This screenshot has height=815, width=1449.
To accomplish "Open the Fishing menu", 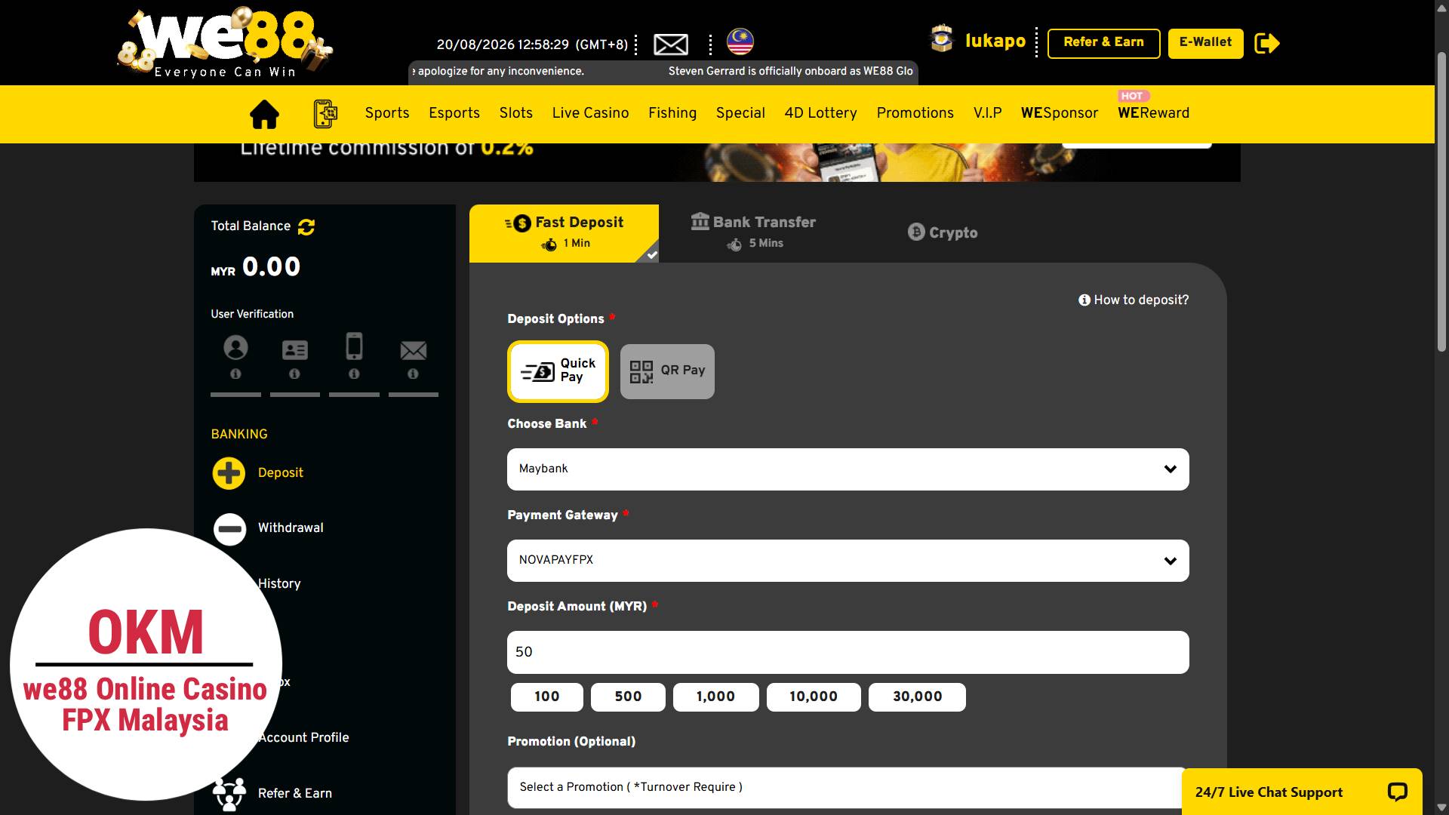I will pyautogui.click(x=672, y=113).
